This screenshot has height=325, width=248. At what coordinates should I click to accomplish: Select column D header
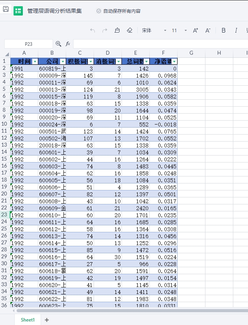coord(108,53)
